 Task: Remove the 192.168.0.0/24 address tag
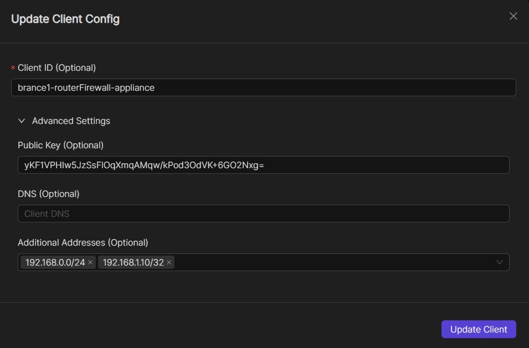[x=90, y=262]
